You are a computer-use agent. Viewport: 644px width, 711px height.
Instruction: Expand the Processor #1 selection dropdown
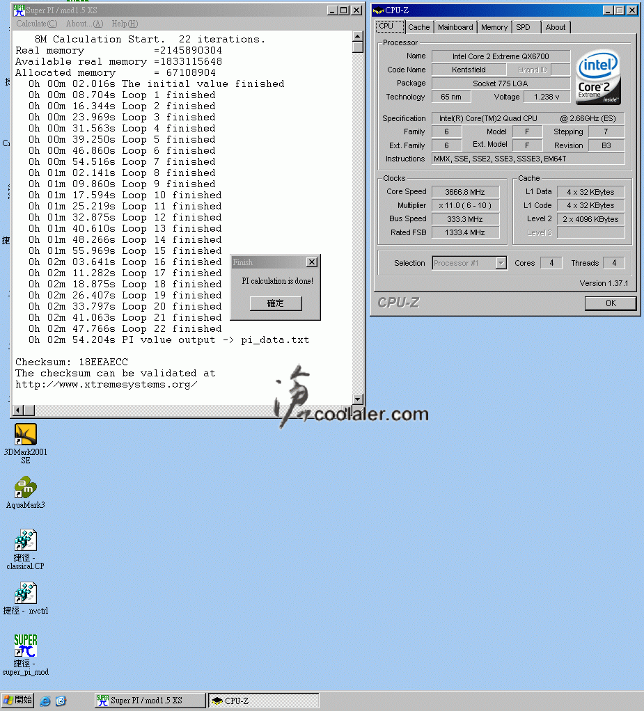(501, 263)
